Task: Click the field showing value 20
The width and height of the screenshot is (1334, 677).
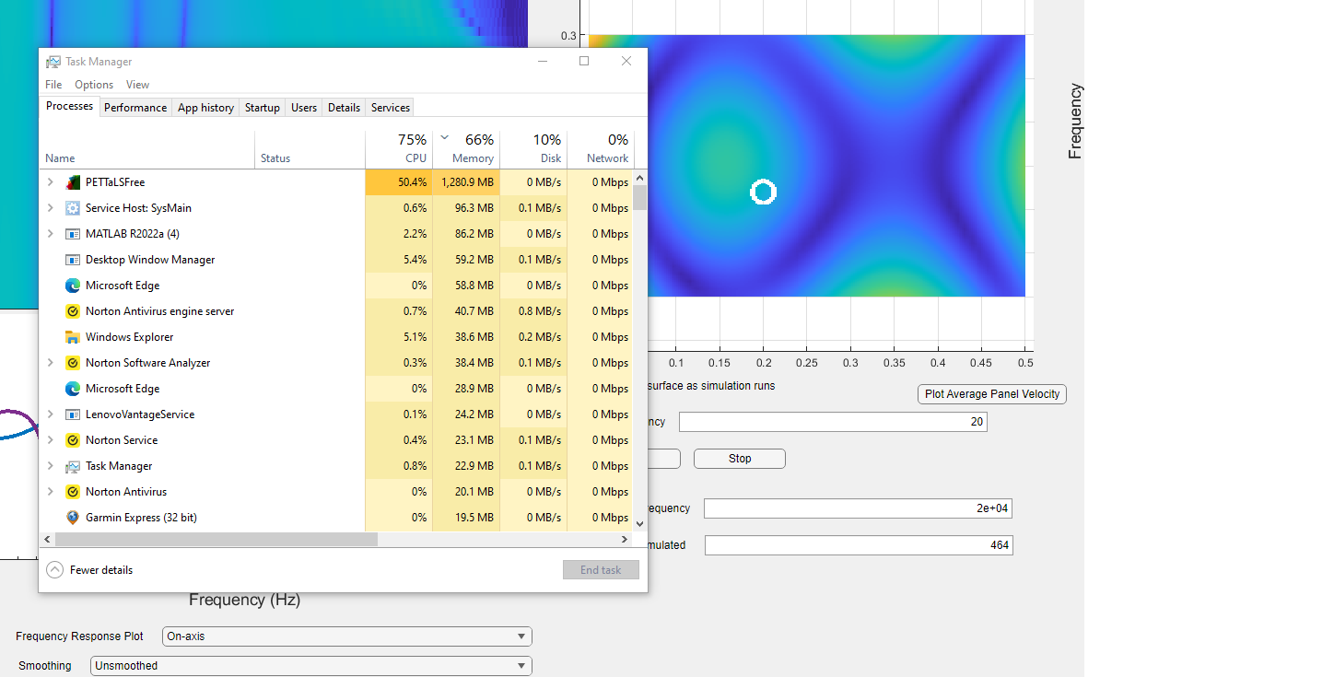Action: tap(833, 422)
